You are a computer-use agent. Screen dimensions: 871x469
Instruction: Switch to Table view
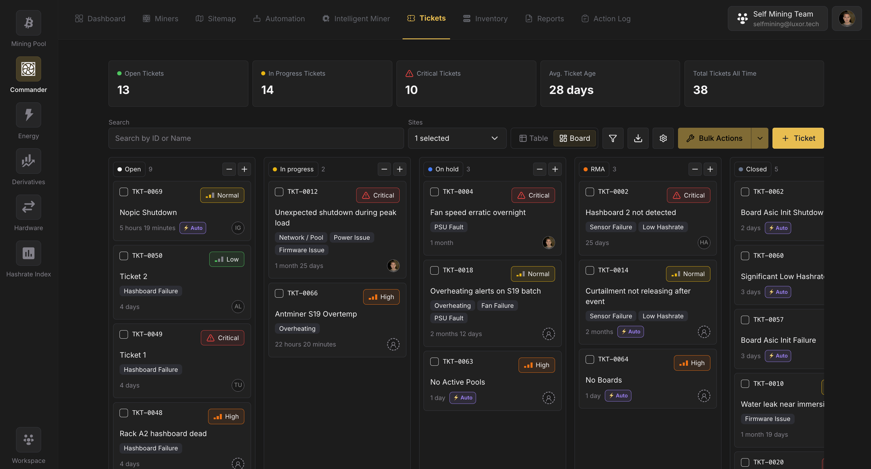(x=533, y=138)
